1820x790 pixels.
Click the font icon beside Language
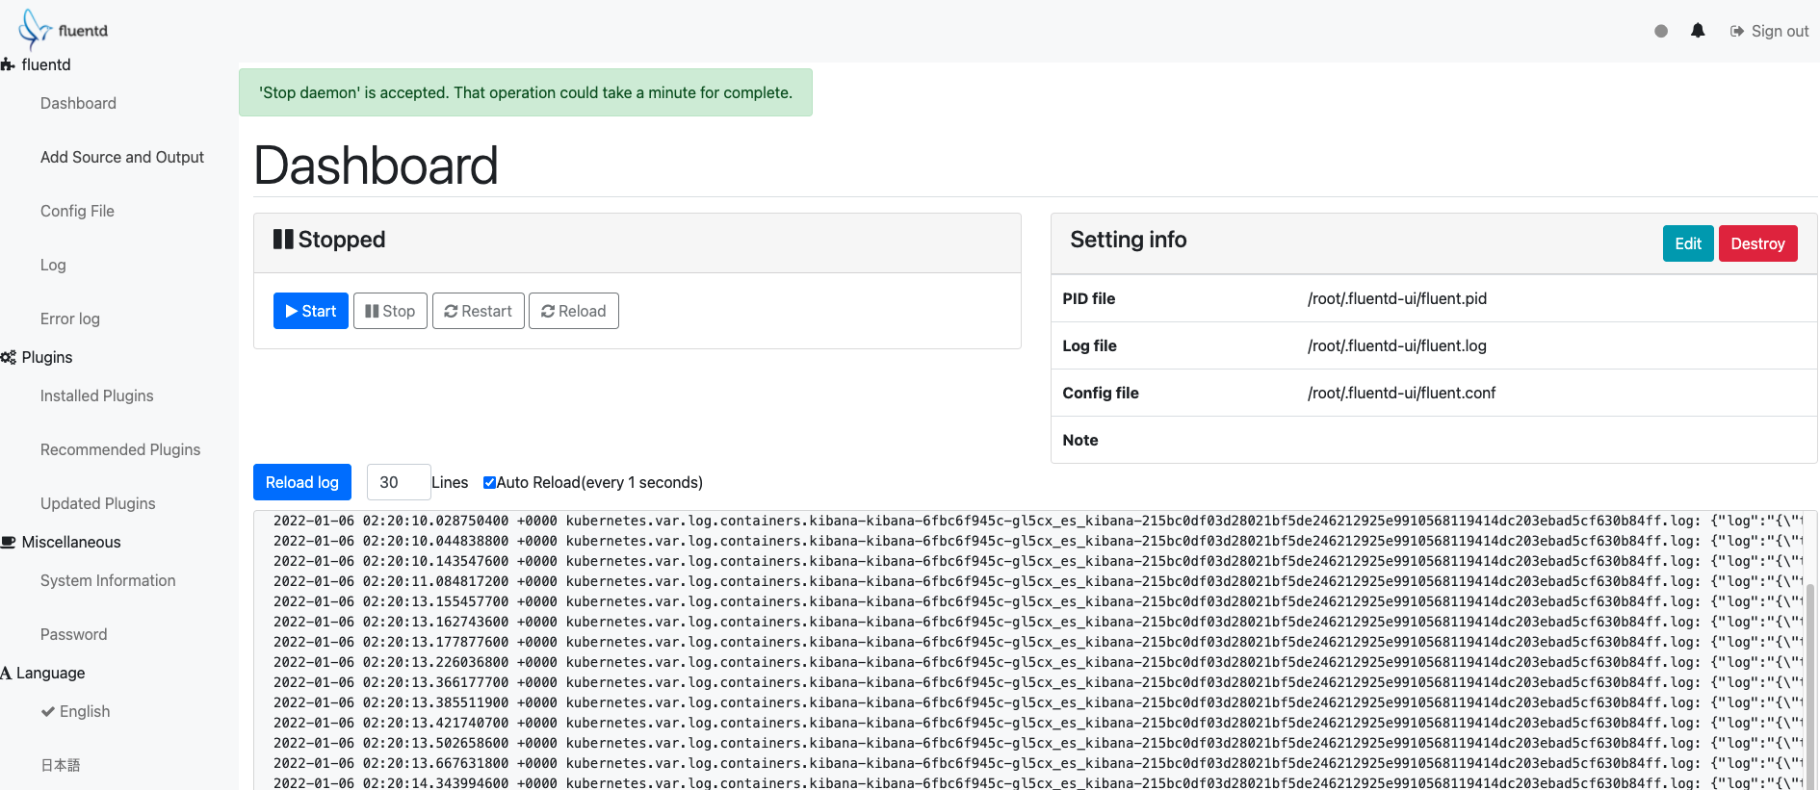click(6, 673)
